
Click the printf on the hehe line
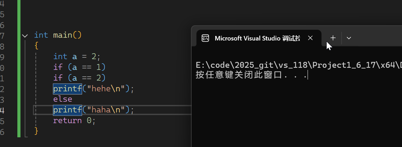tap(67, 89)
